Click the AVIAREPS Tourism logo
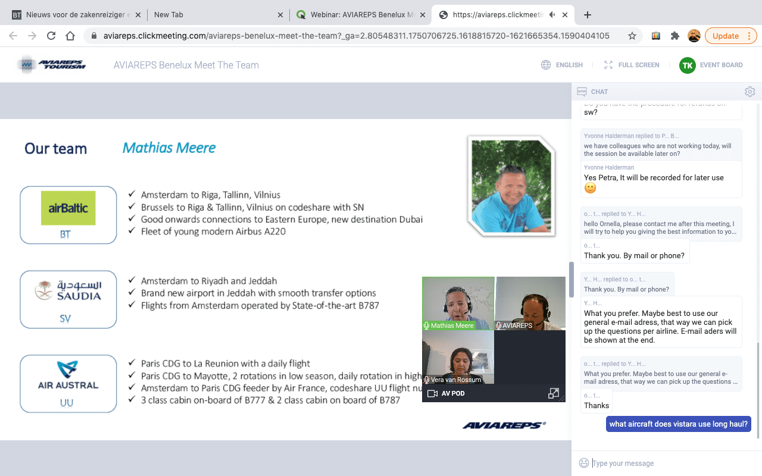The height and width of the screenshot is (476, 762). coord(51,64)
